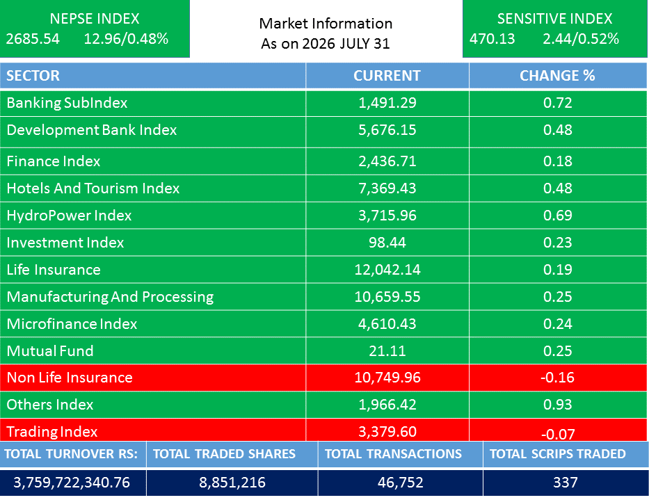This screenshot has height=500, width=649.
Task: Click the red Trading Index row label
Action: [x=52, y=432]
